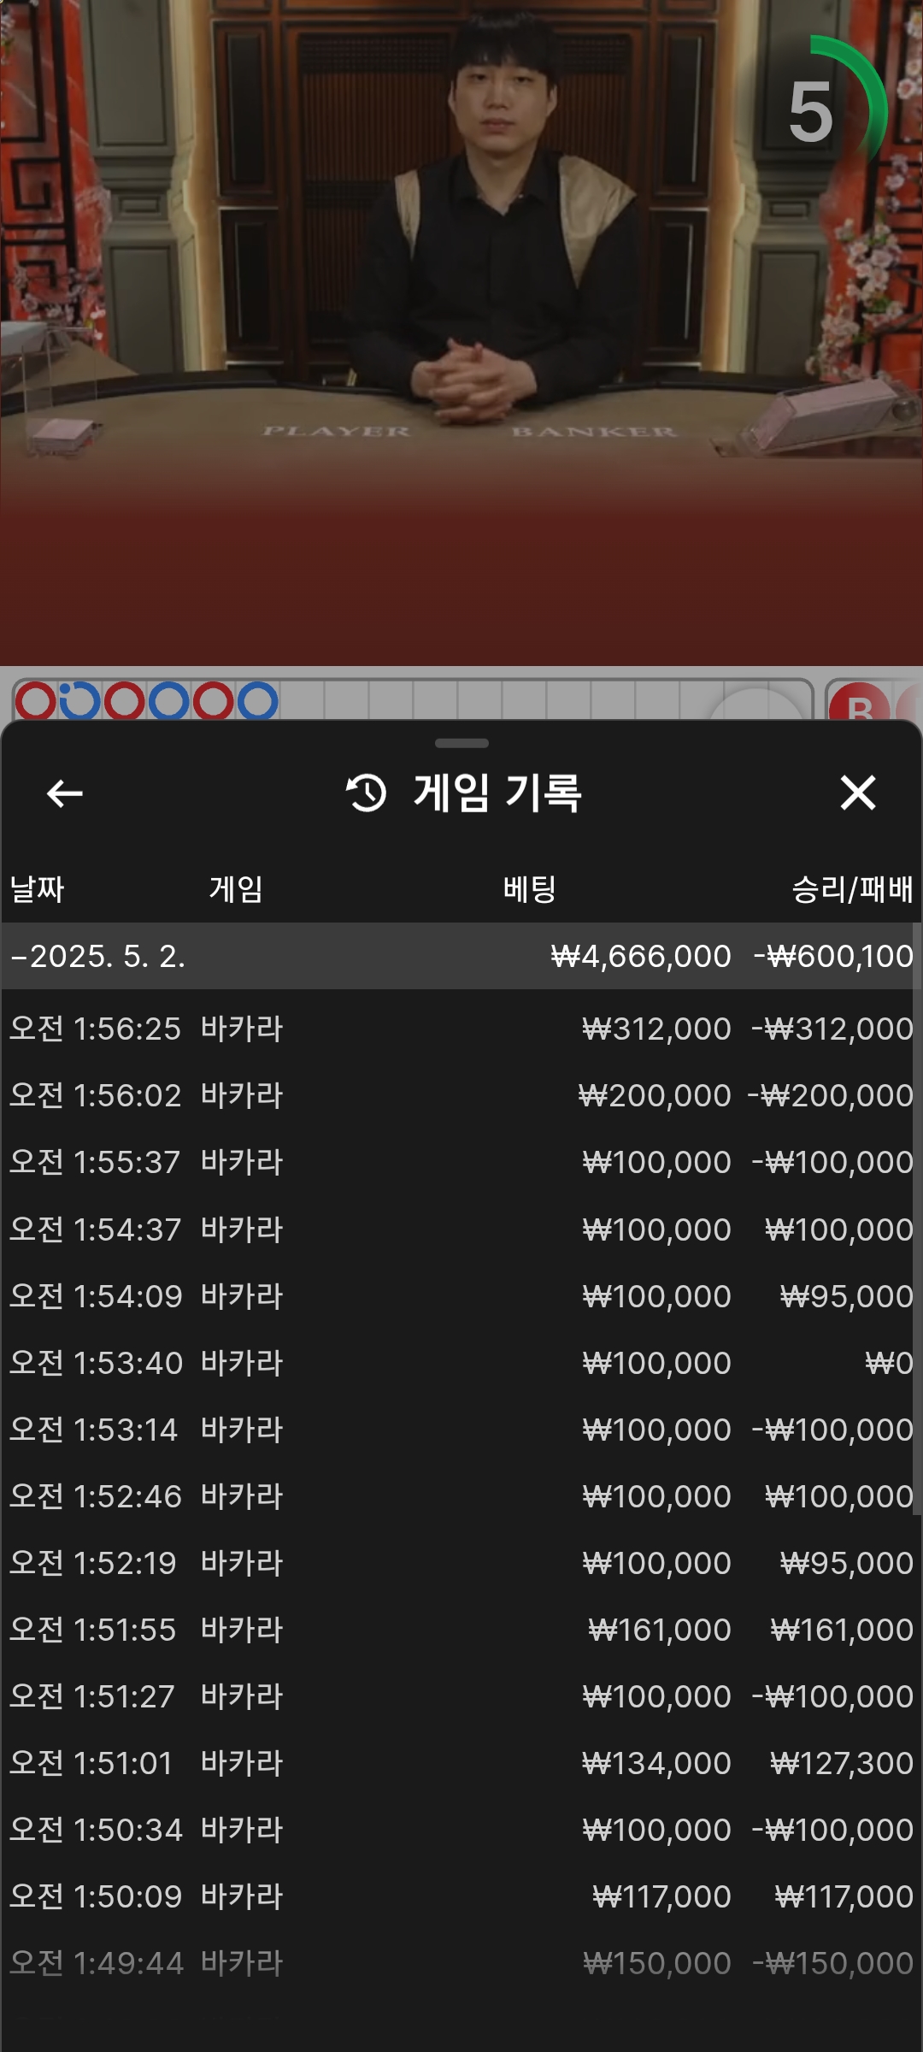Click the clock history icon beside the title
This screenshot has height=2052, width=923.
[367, 793]
